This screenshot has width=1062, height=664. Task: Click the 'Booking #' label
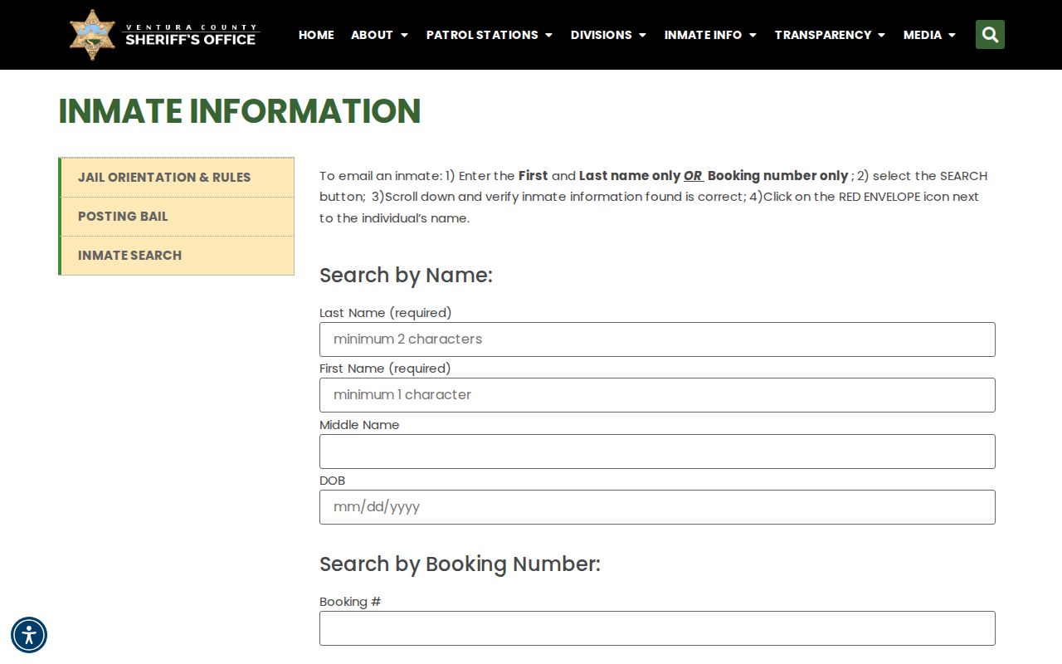[350, 602]
